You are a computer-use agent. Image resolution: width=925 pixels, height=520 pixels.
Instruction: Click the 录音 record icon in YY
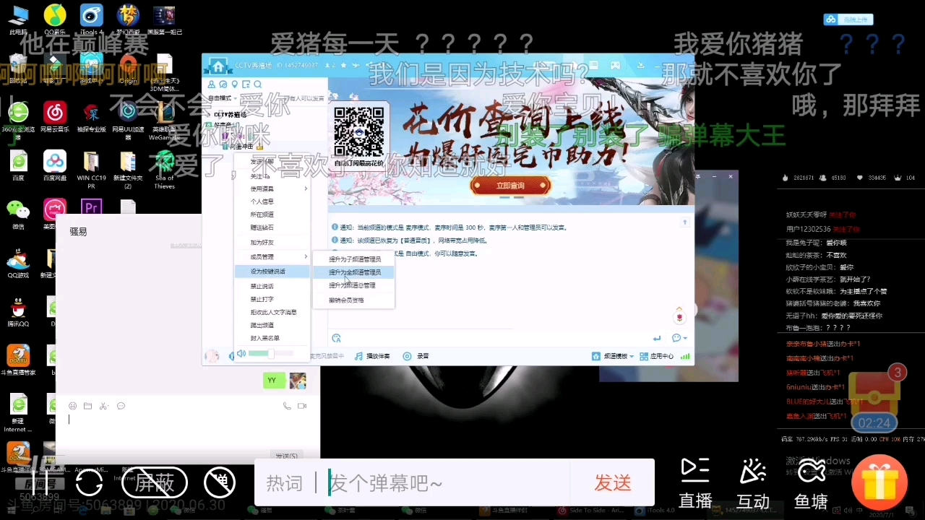(x=416, y=356)
